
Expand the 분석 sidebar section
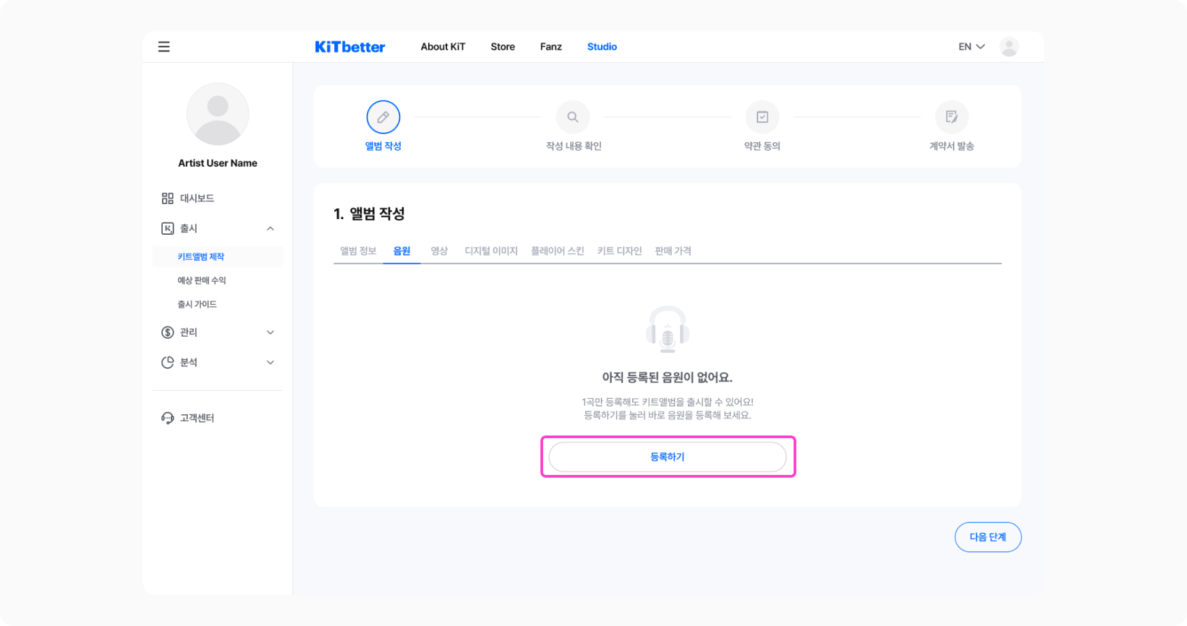click(x=270, y=362)
